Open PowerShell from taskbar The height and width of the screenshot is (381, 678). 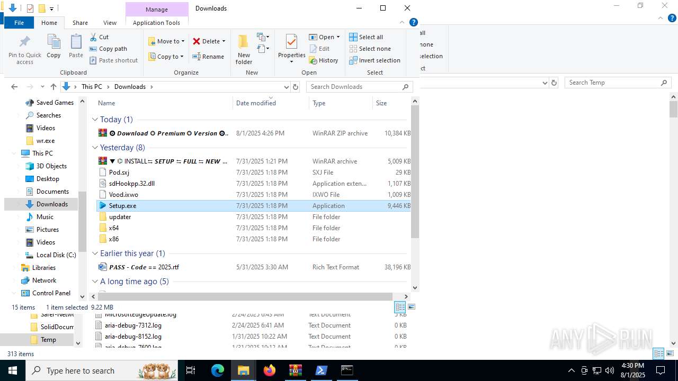(322, 370)
